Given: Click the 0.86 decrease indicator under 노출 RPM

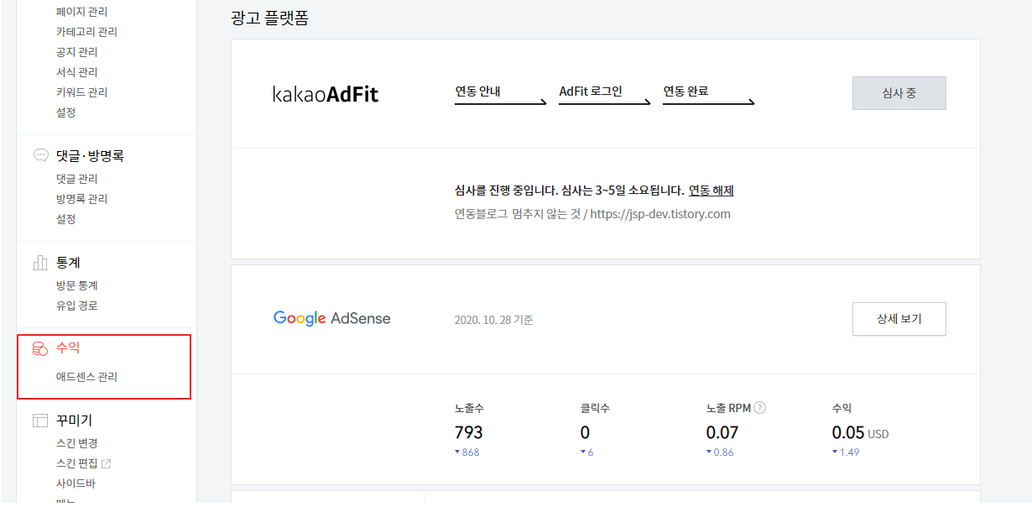Looking at the screenshot, I should click(720, 452).
